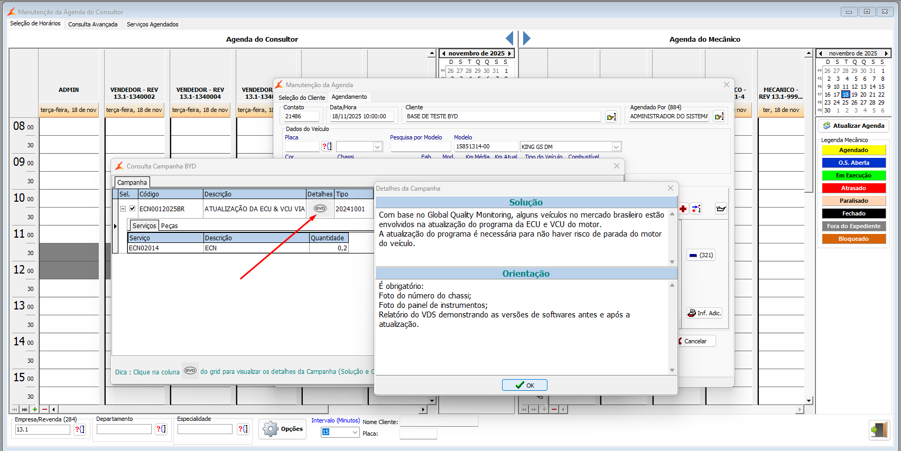This screenshot has height=451, width=901.
Task: Click the BYD details icon for campaign ECN0012025BR
Action: 320,209
